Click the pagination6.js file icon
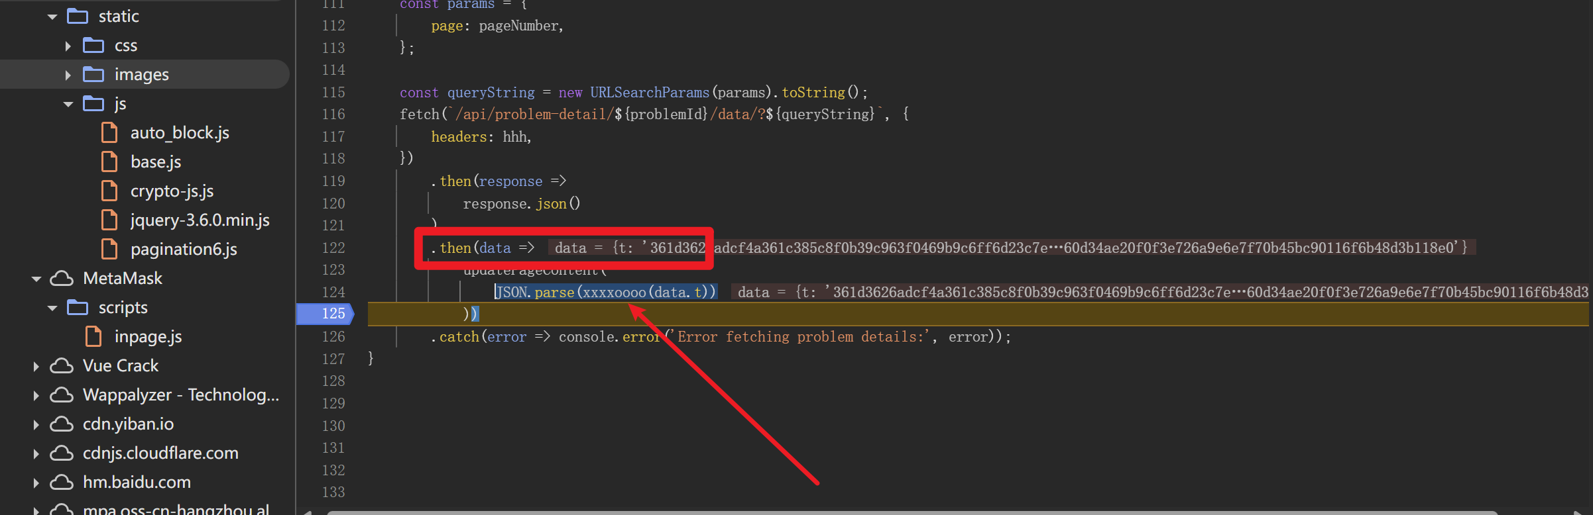The image size is (1593, 515). pos(109,249)
